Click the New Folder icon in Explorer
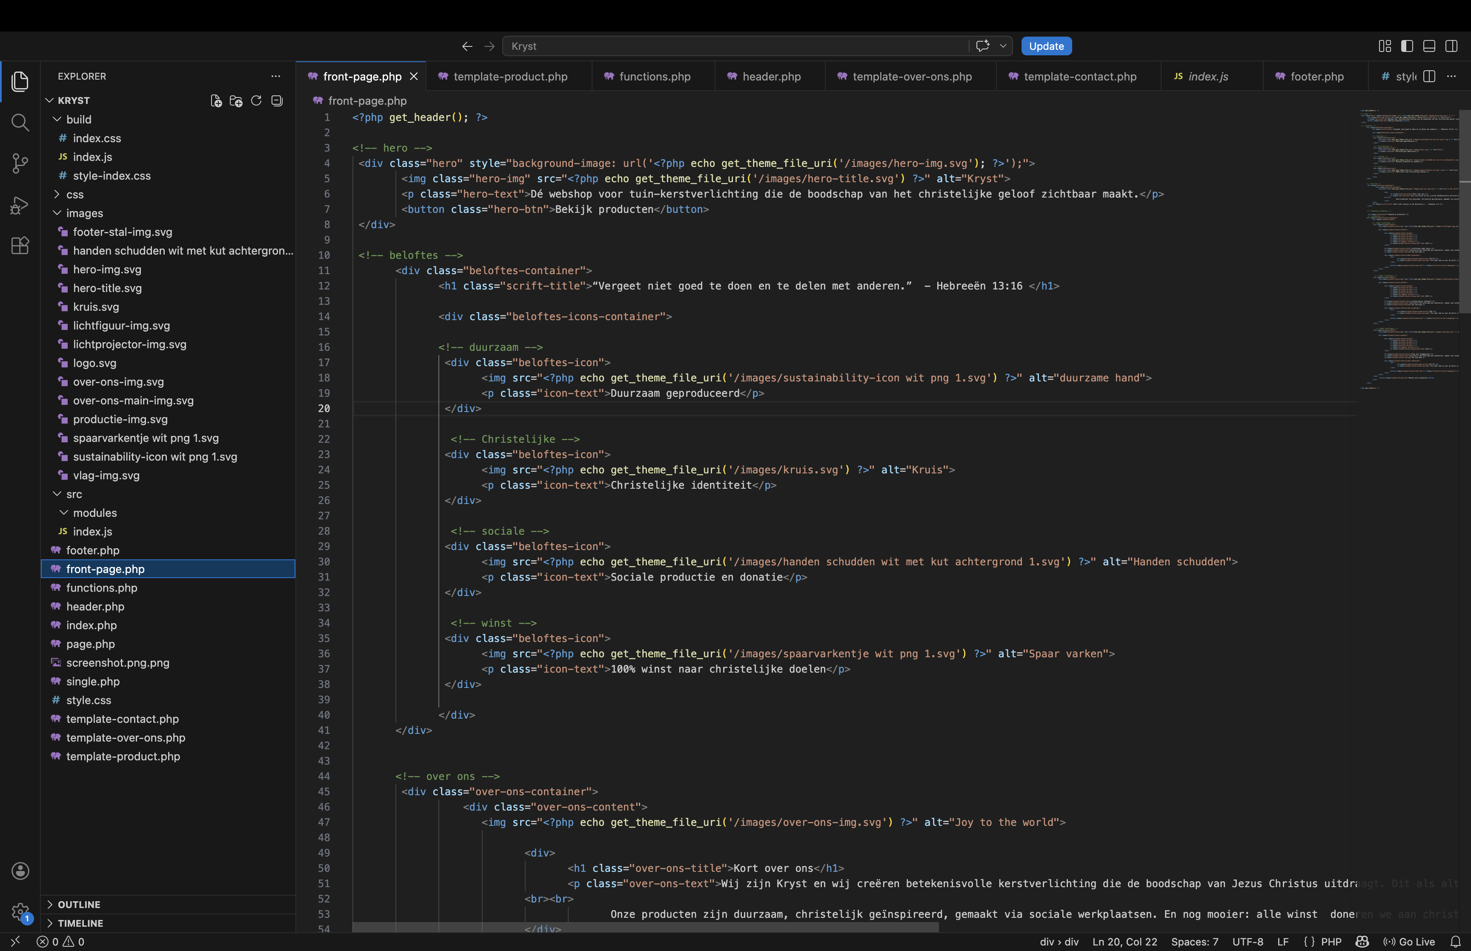This screenshot has width=1471, height=951. click(x=236, y=100)
